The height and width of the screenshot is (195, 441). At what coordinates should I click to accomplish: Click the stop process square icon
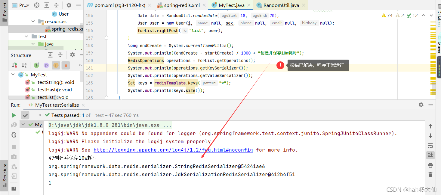coord(14,147)
